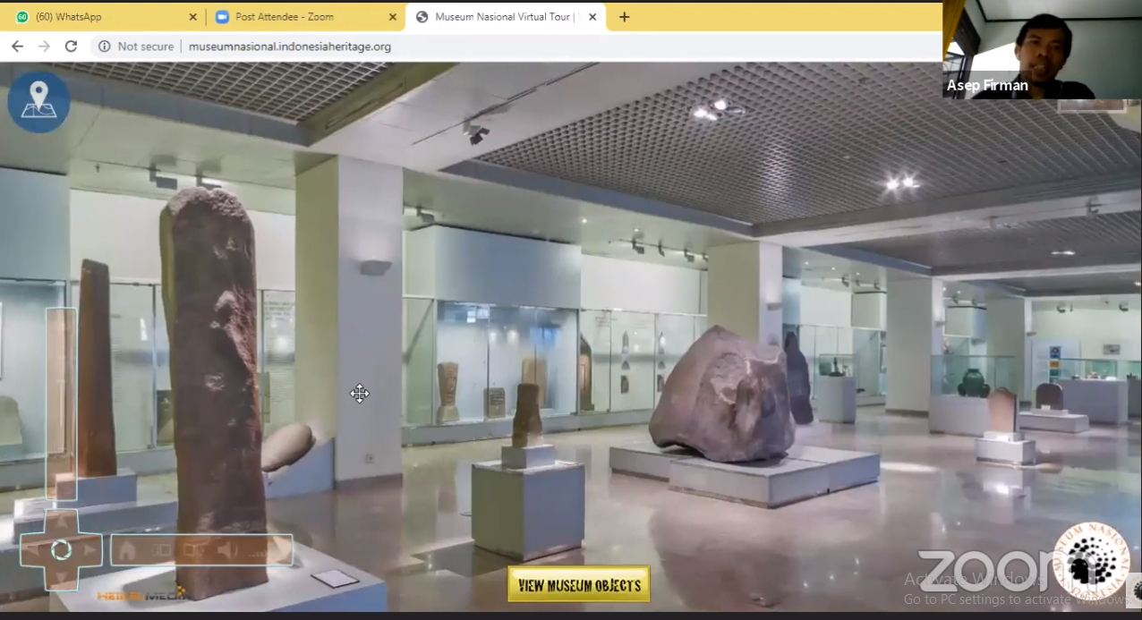Click the large tilted boulder exhibit
The height and width of the screenshot is (620, 1142).
coord(723,395)
